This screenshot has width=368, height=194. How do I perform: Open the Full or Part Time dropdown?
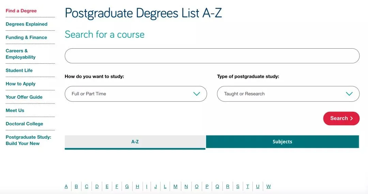coord(136,94)
